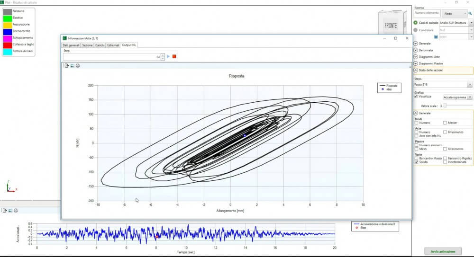This screenshot has width=474, height=257.
Task: Enable the Baricentro Massa checkbox
Action: (417, 158)
